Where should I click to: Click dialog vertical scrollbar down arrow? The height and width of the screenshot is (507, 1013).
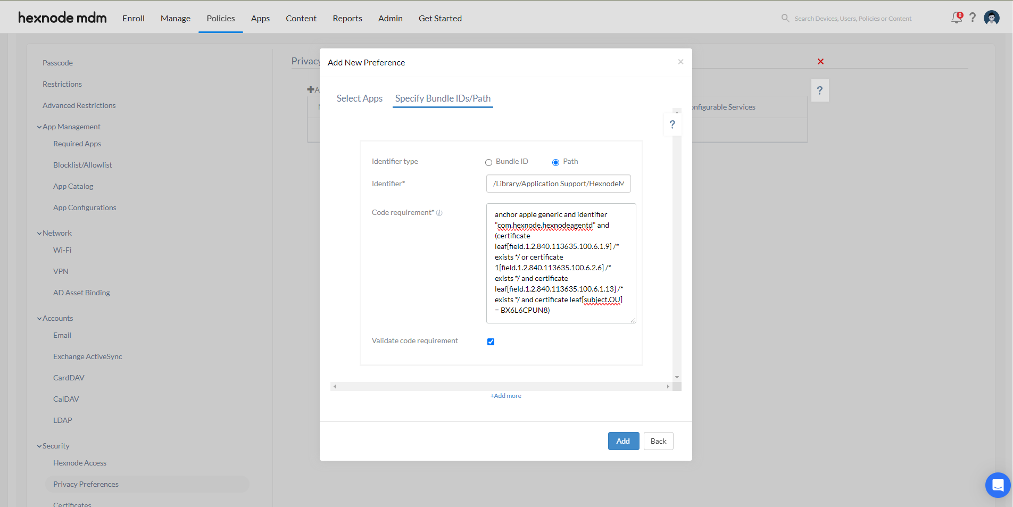point(677,377)
